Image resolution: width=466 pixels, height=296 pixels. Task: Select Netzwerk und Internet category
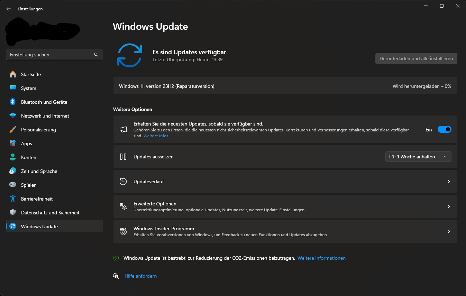point(54,116)
